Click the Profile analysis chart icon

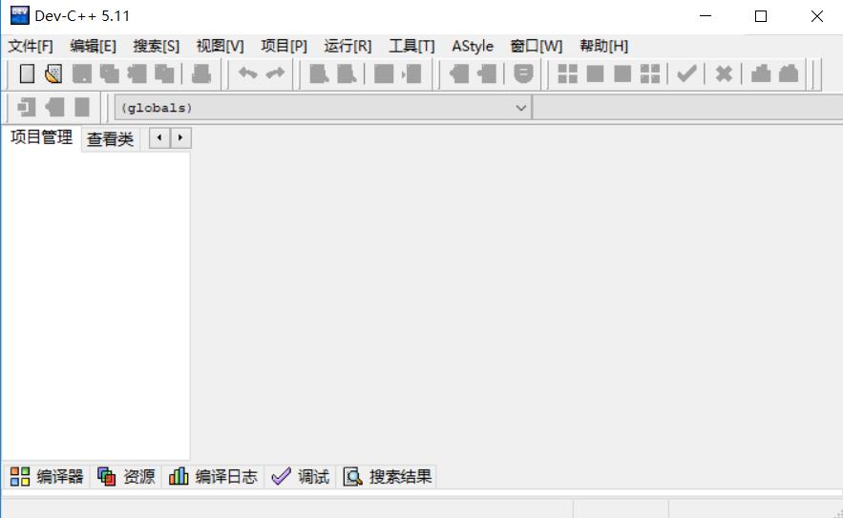pyautogui.click(x=761, y=73)
